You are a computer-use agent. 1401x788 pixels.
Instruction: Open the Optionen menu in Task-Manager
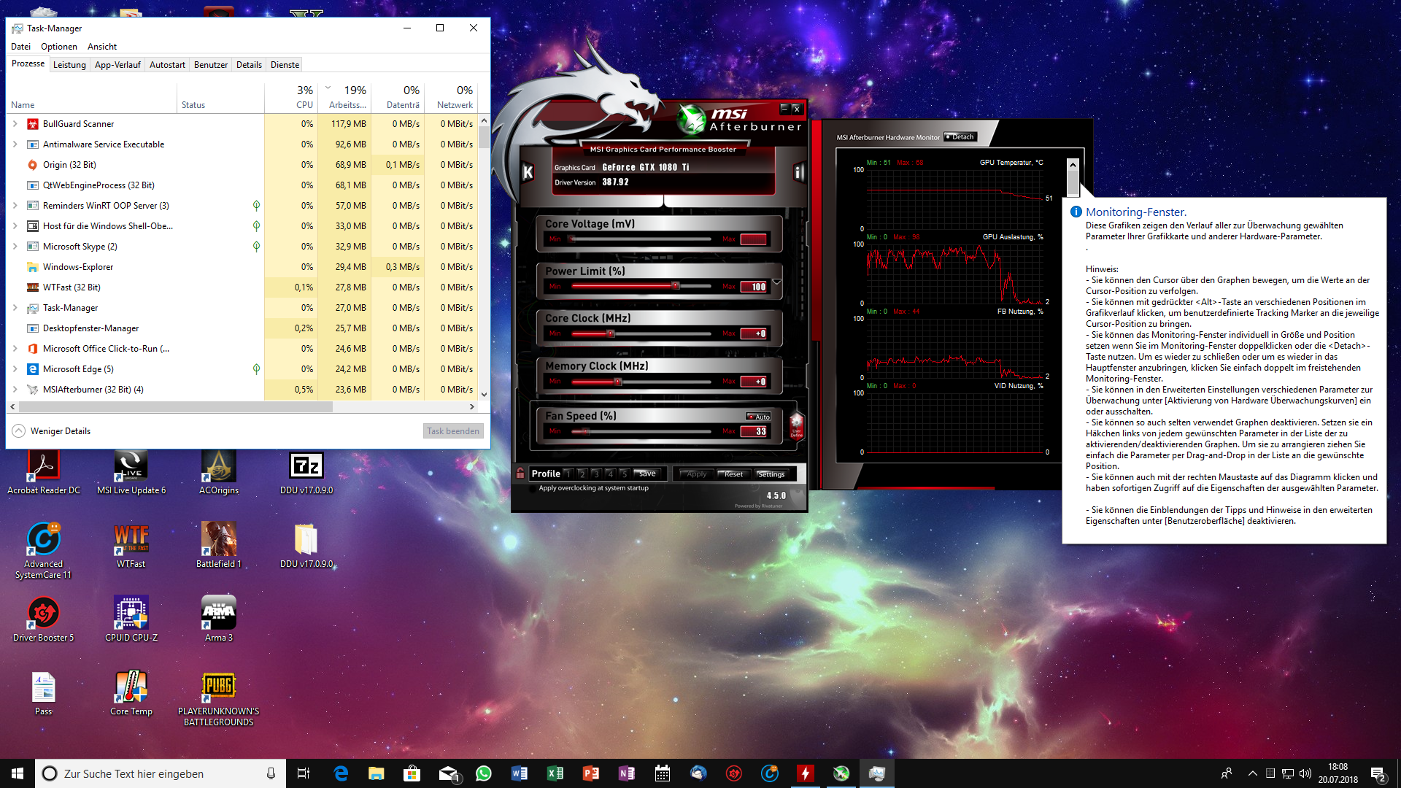[58, 47]
